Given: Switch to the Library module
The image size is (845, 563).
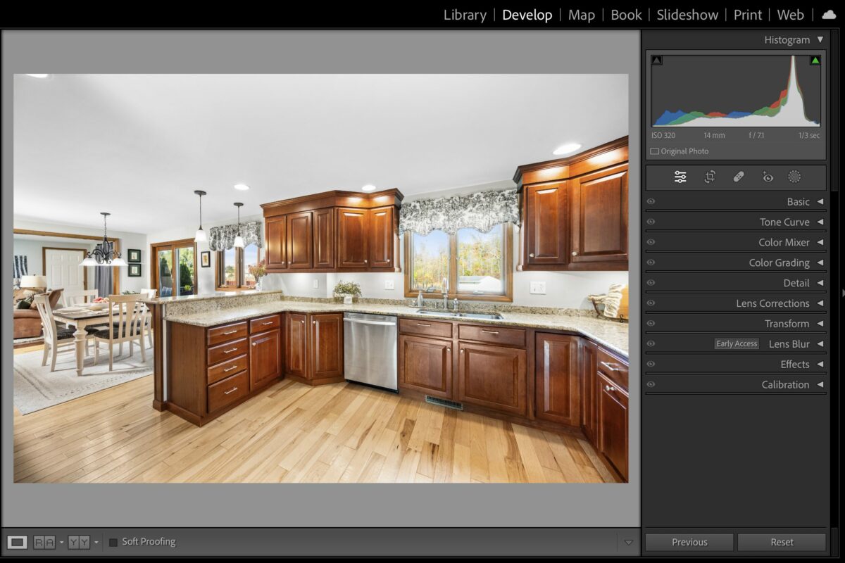Looking at the screenshot, I should coord(465,15).
